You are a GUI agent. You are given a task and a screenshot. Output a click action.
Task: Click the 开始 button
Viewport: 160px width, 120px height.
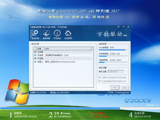[x=115, y=88]
